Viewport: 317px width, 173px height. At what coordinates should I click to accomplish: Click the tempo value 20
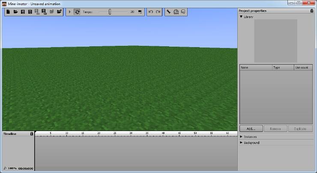pyautogui.click(x=132, y=12)
